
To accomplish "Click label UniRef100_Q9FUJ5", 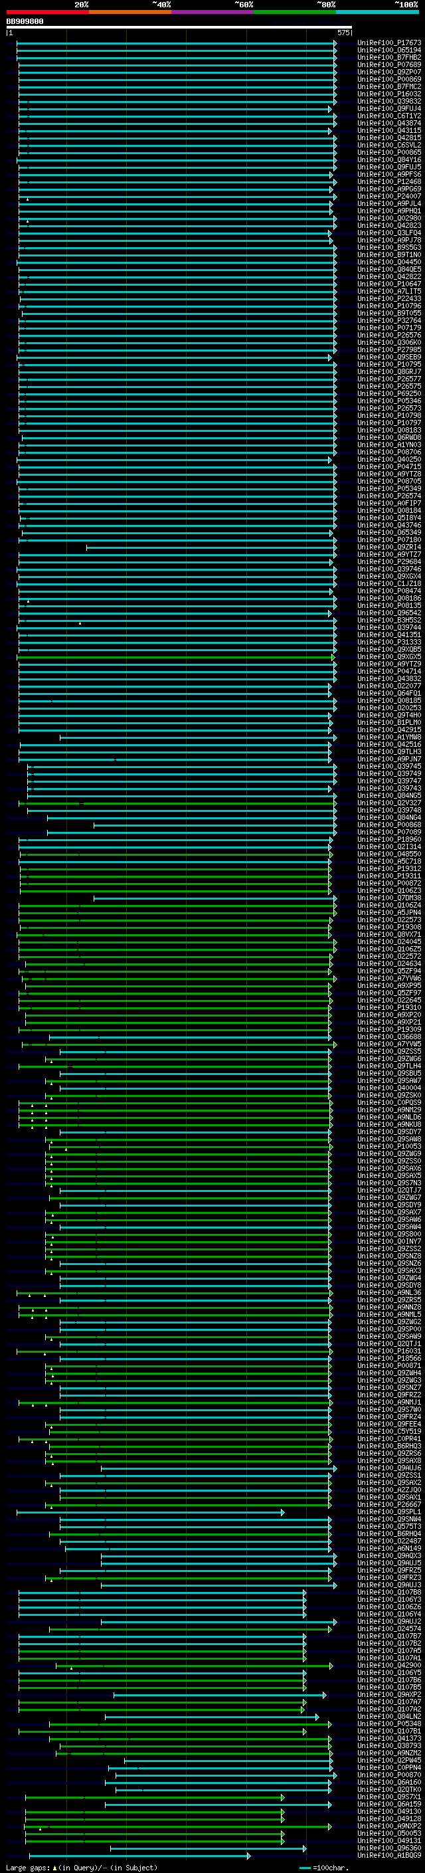I will [389, 167].
